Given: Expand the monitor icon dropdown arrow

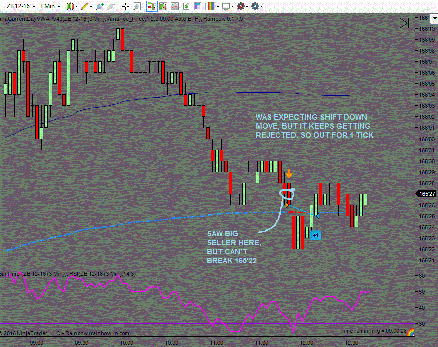Looking at the screenshot, I should pyautogui.click(x=232, y=6).
